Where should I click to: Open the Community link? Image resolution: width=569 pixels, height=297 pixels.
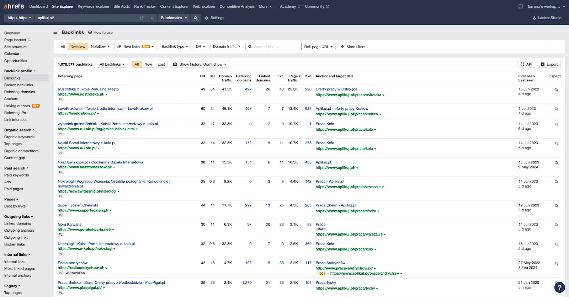[x=317, y=6]
